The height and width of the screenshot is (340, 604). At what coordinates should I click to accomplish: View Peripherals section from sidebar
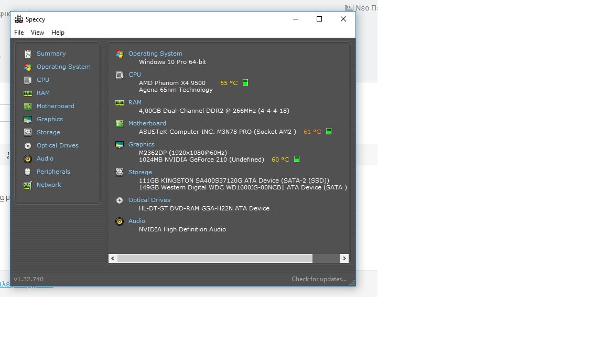click(x=53, y=172)
